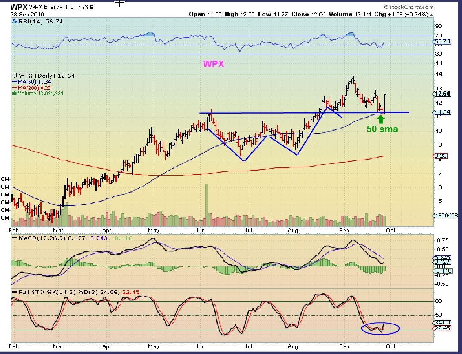Select the High 12.66 value
Screen dimensions: 462x354
pos(239,14)
